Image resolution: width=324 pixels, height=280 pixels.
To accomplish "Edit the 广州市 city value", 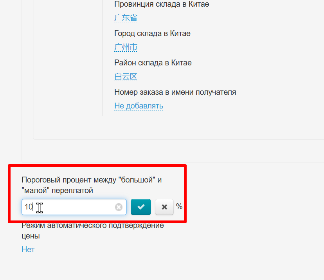I will point(126,47).
